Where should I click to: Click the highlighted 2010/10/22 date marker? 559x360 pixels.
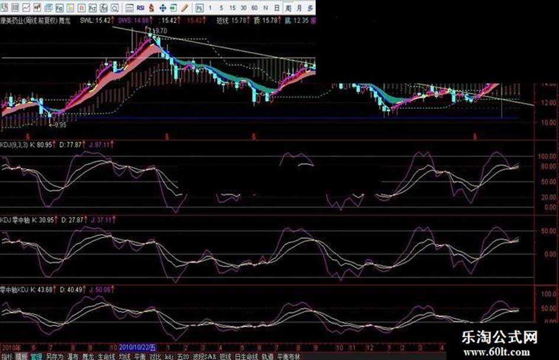pyautogui.click(x=137, y=348)
